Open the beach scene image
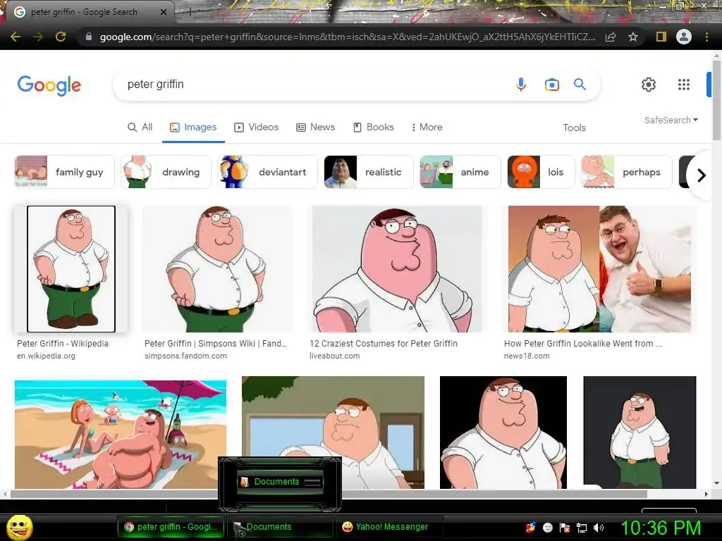This screenshot has width=722, height=541. coord(120,434)
